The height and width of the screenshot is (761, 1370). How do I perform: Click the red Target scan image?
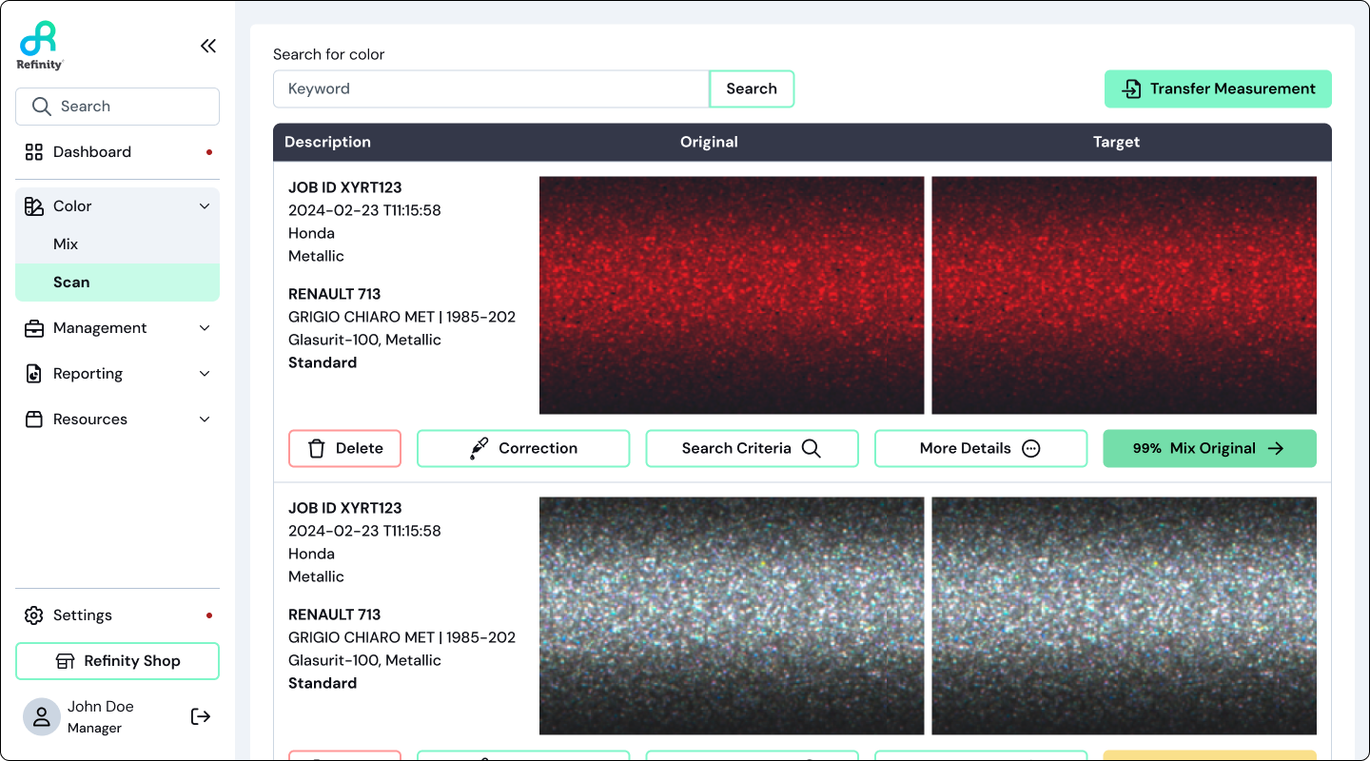1125,295
